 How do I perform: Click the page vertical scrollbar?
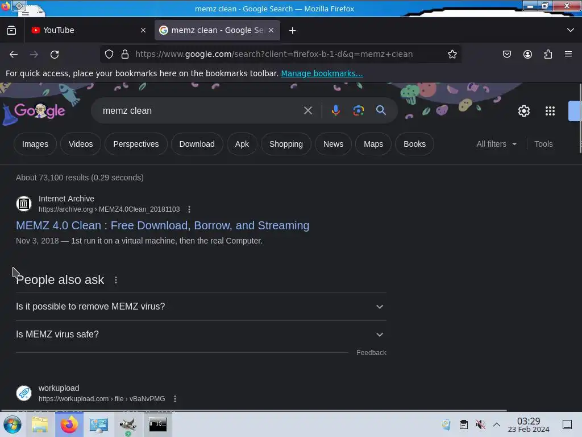pos(580,119)
